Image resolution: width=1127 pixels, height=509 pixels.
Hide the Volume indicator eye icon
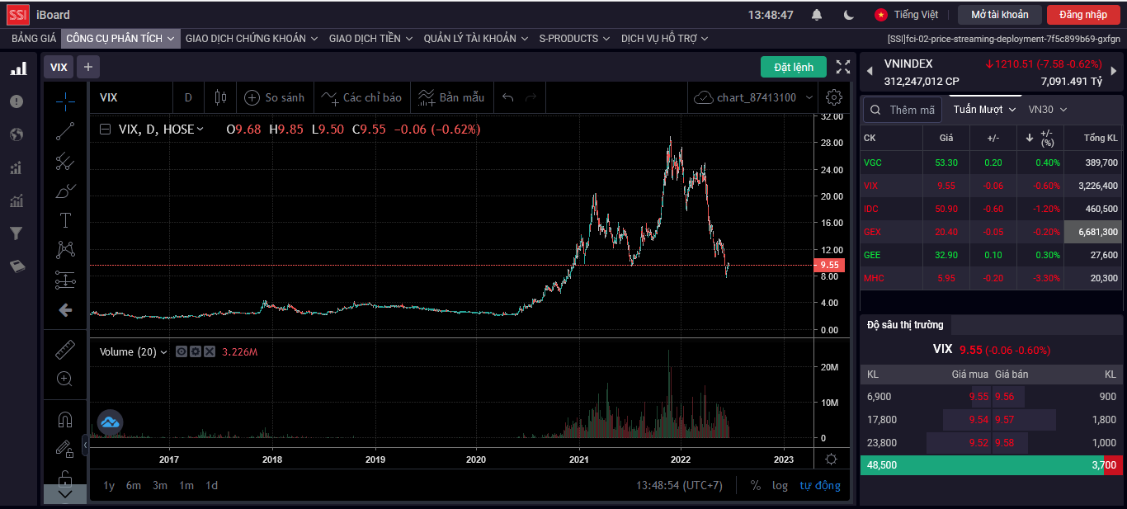pyautogui.click(x=182, y=351)
